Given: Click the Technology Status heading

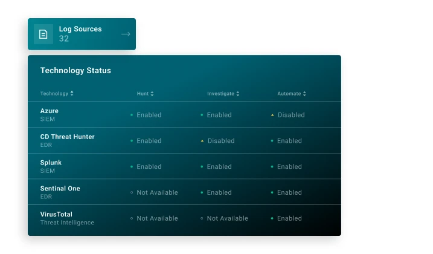Looking at the screenshot, I should 75,71.
